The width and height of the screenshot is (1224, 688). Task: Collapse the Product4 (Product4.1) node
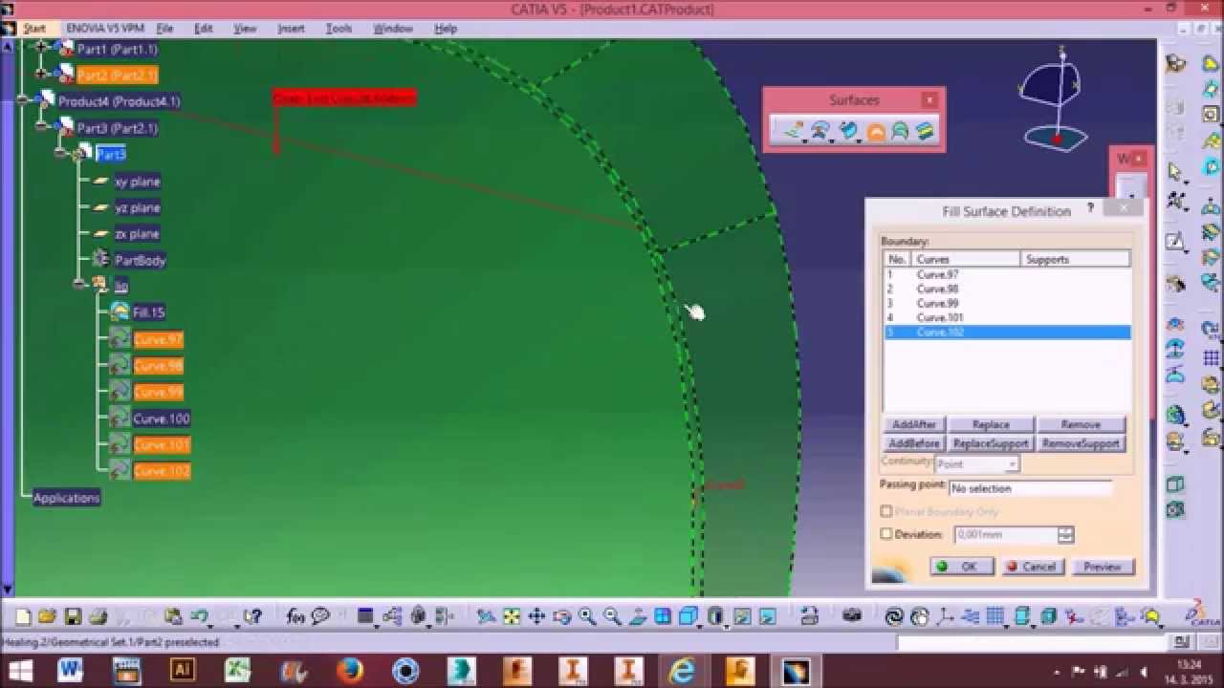21,99
